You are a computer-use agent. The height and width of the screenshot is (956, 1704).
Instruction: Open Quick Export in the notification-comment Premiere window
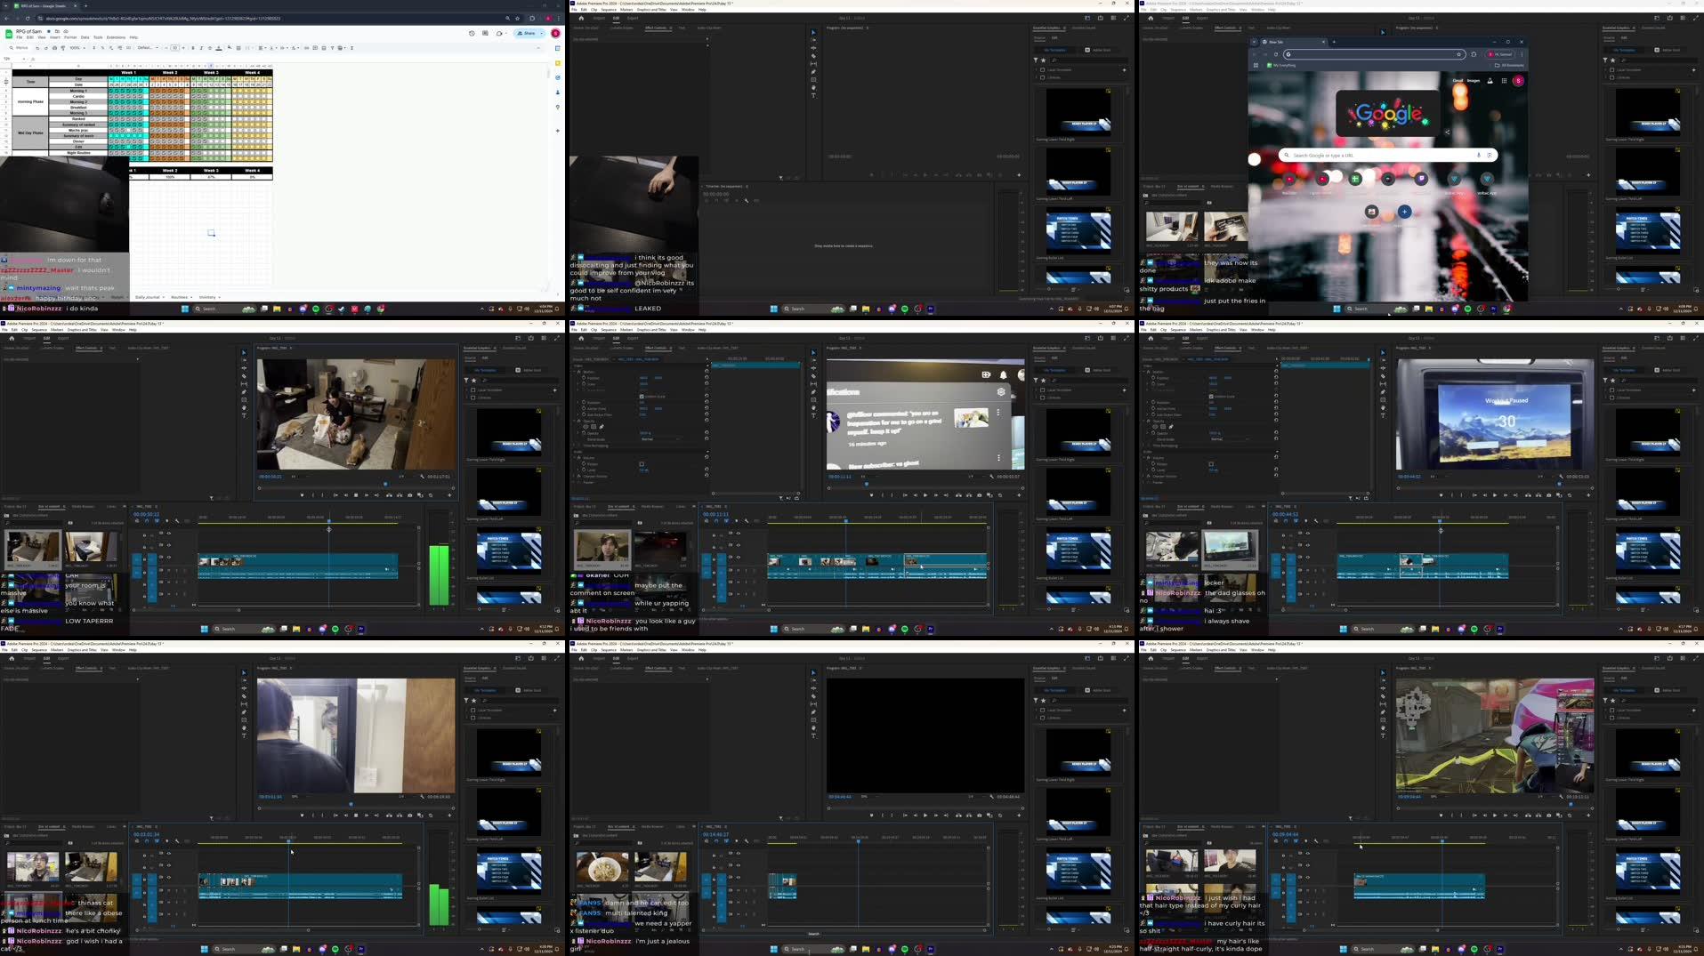click(1100, 338)
